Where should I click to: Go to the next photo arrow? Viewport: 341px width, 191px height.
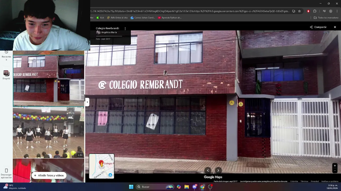tap(218, 171)
